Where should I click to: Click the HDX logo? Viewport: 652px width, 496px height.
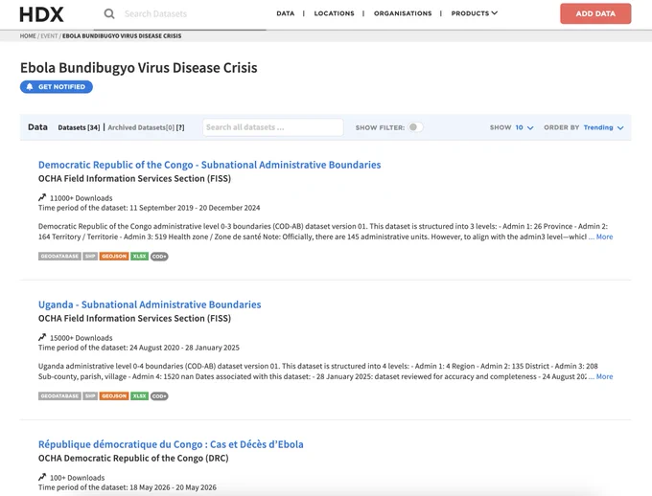click(41, 14)
